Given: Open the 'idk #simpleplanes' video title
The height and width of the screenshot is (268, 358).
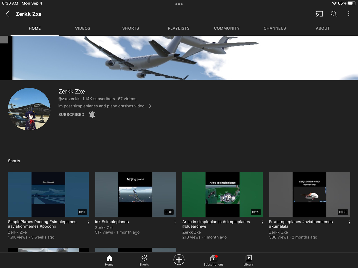Looking at the screenshot, I should pos(112,222).
